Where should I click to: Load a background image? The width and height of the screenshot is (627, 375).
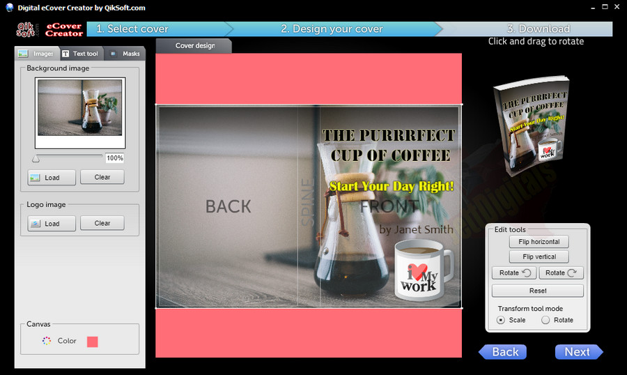coord(52,178)
